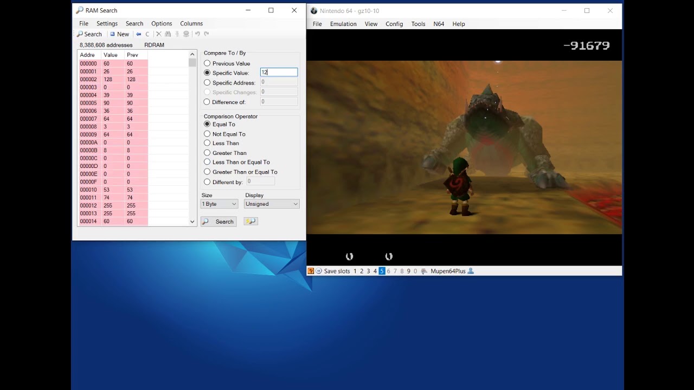
Task: Select the Difference of radio button
Action: pos(207,102)
